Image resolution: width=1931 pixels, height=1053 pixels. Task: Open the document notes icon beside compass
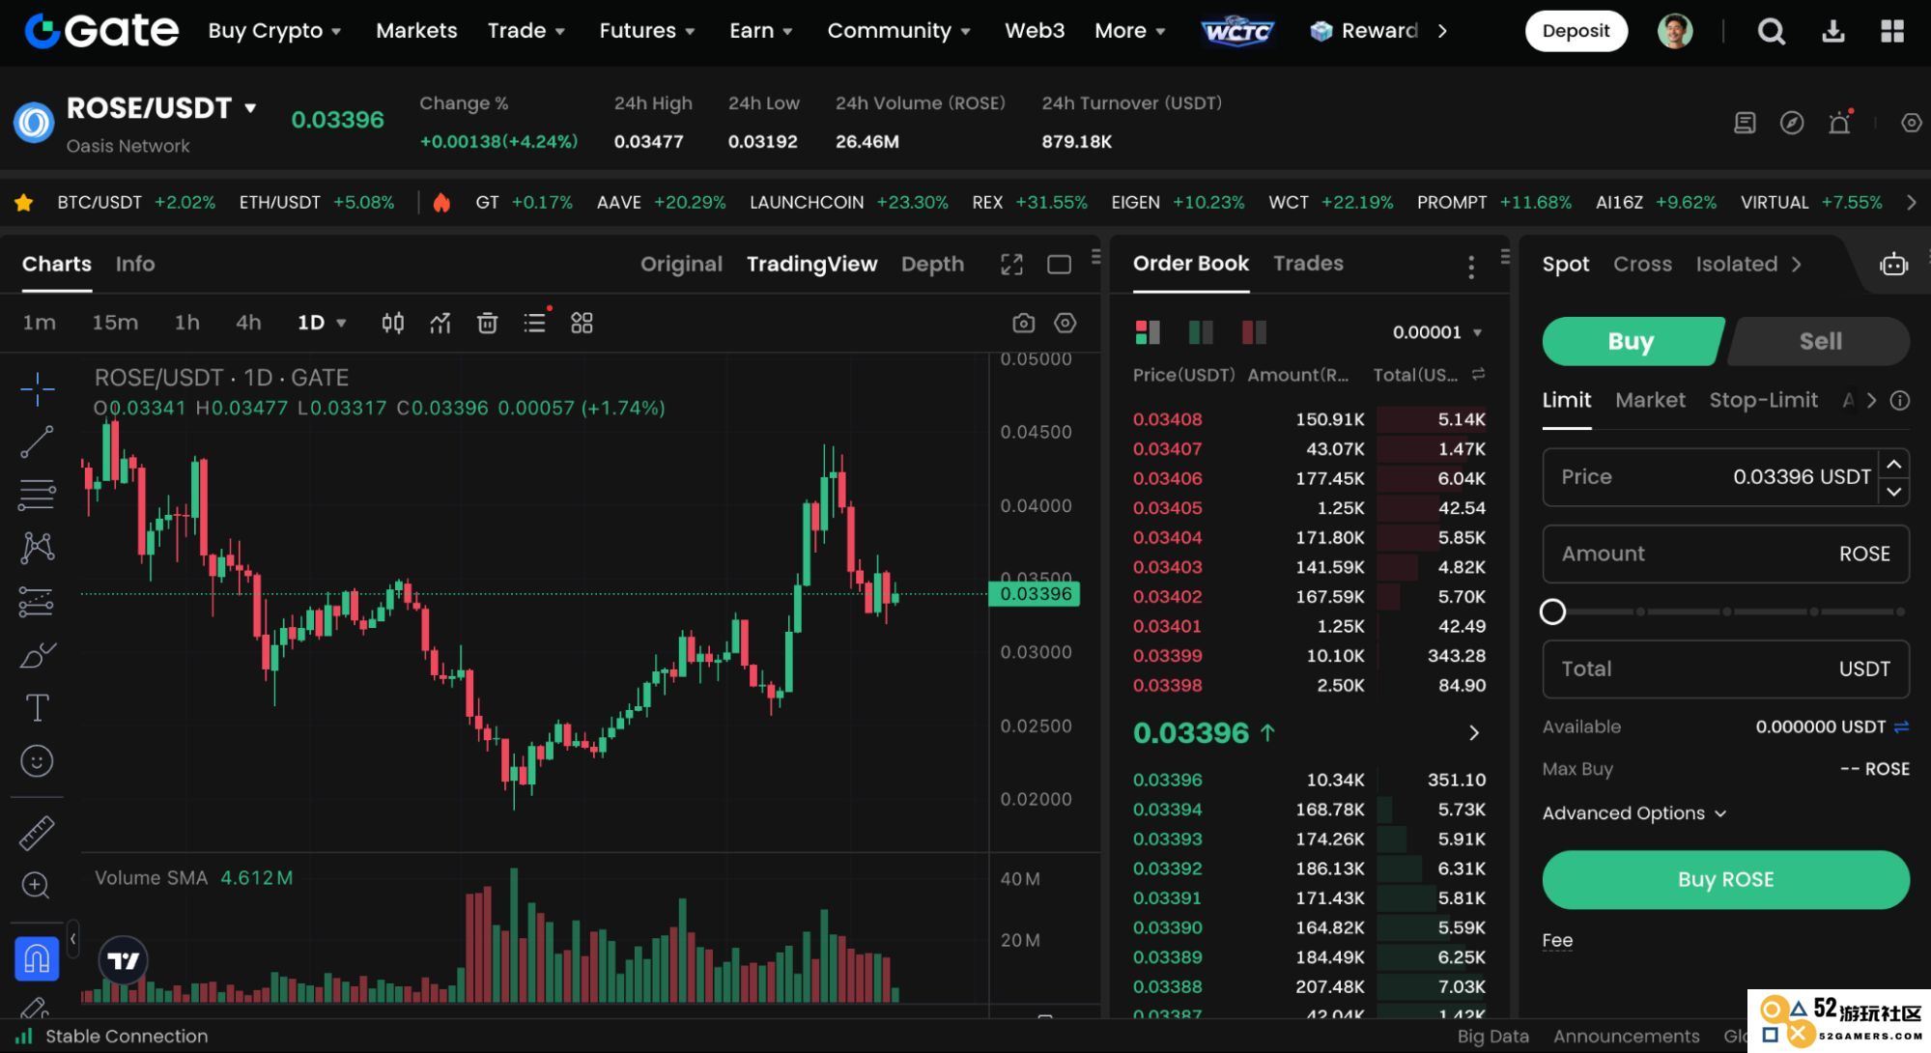[x=1745, y=123]
